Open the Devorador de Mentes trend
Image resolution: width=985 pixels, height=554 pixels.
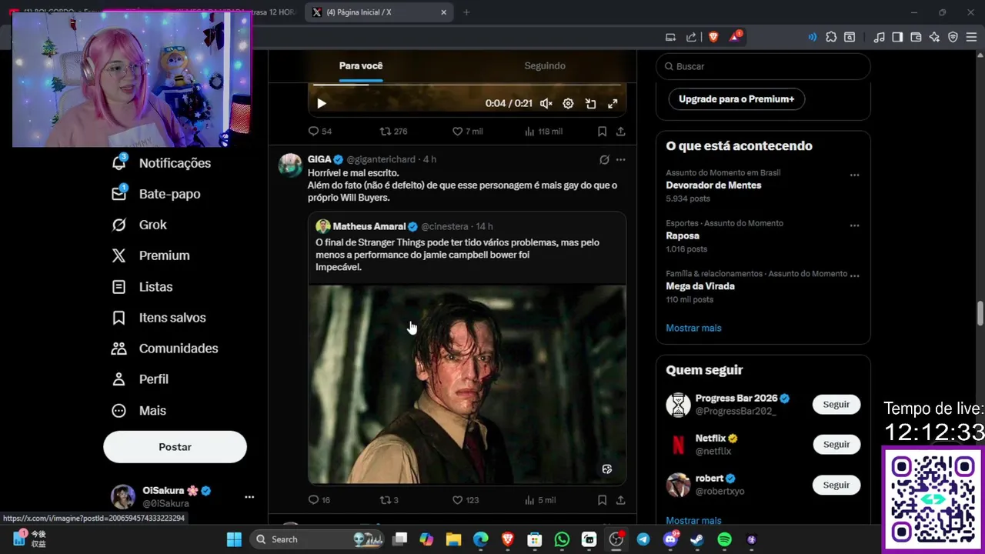click(713, 185)
